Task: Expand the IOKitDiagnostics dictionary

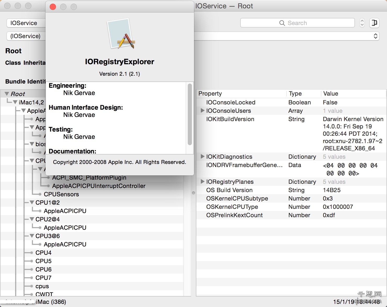Action: [x=202, y=156]
